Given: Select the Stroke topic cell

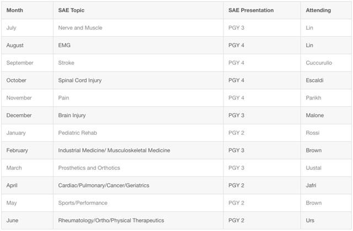Looking at the screenshot, I should 66,63.
